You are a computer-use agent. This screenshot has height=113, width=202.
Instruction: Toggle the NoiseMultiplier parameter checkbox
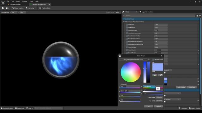(x=127, y=47)
